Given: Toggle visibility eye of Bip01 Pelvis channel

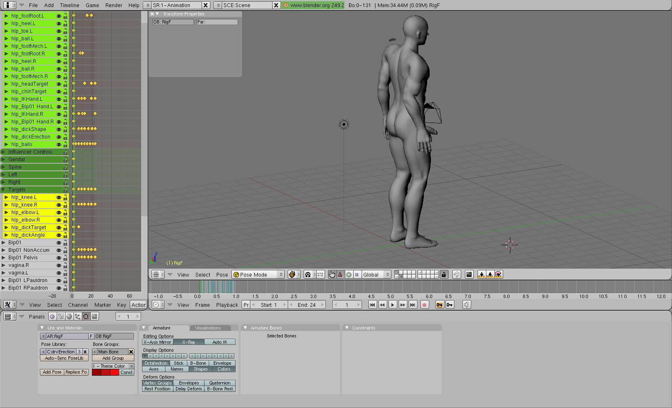Looking at the screenshot, I should click(x=59, y=258).
